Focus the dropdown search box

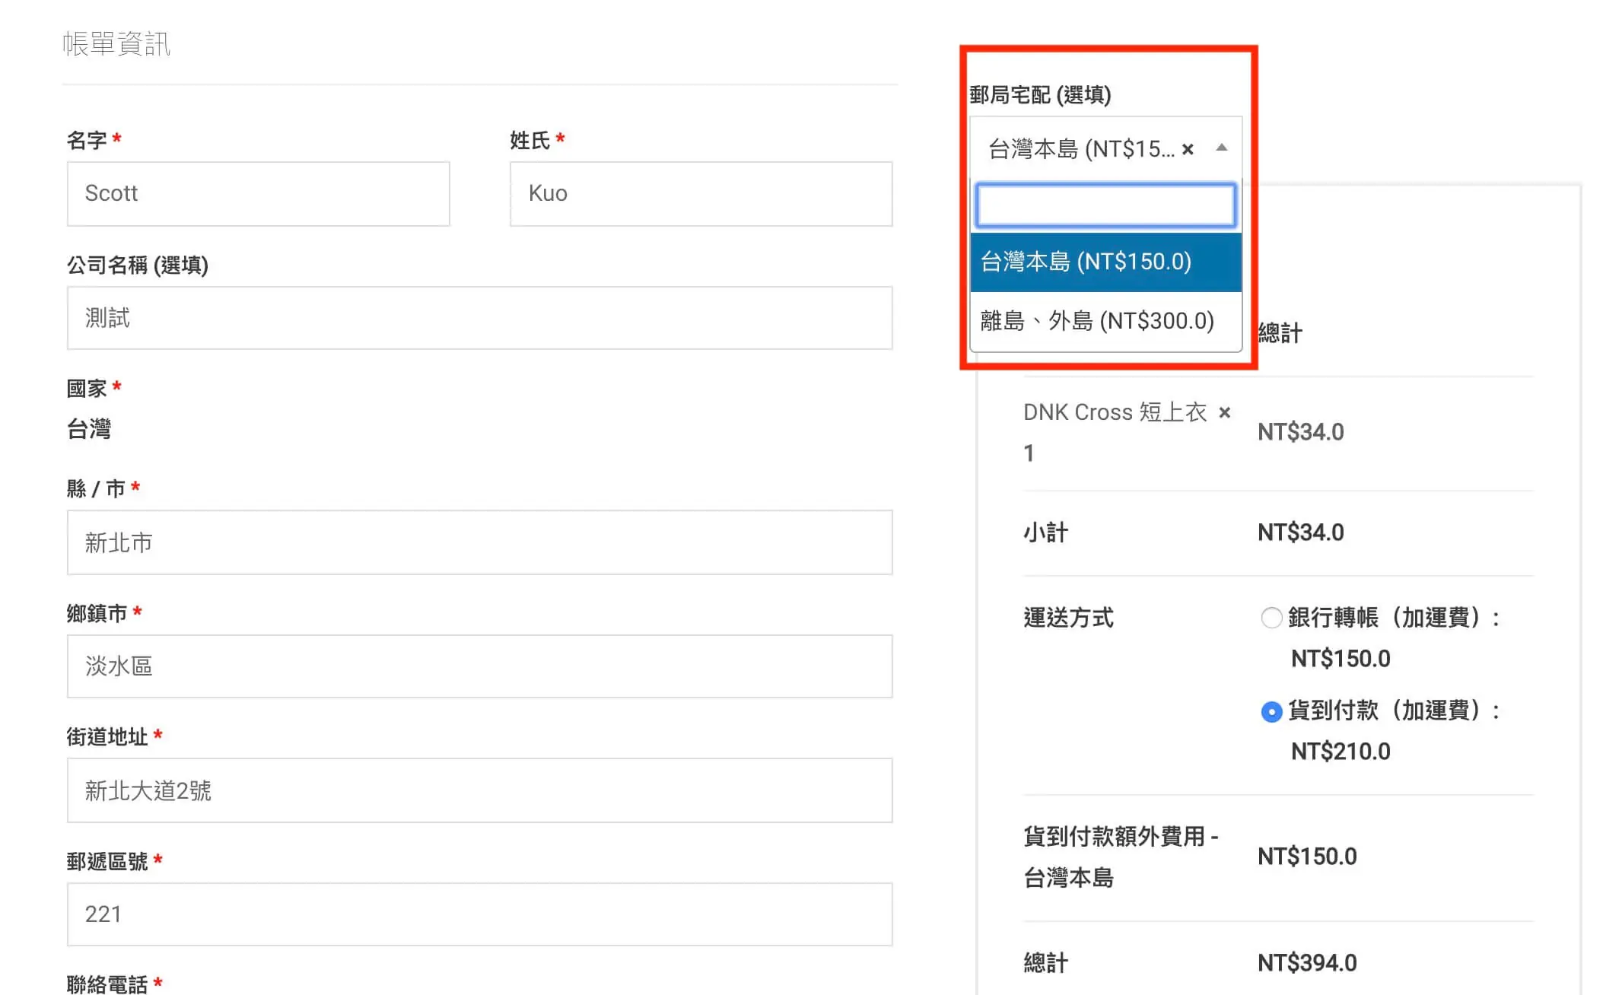(1106, 205)
